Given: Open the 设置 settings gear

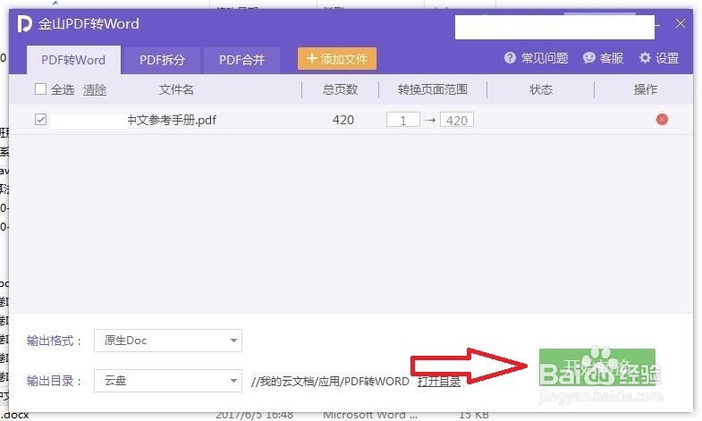Looking at the screenshot, I should point(645,58).
